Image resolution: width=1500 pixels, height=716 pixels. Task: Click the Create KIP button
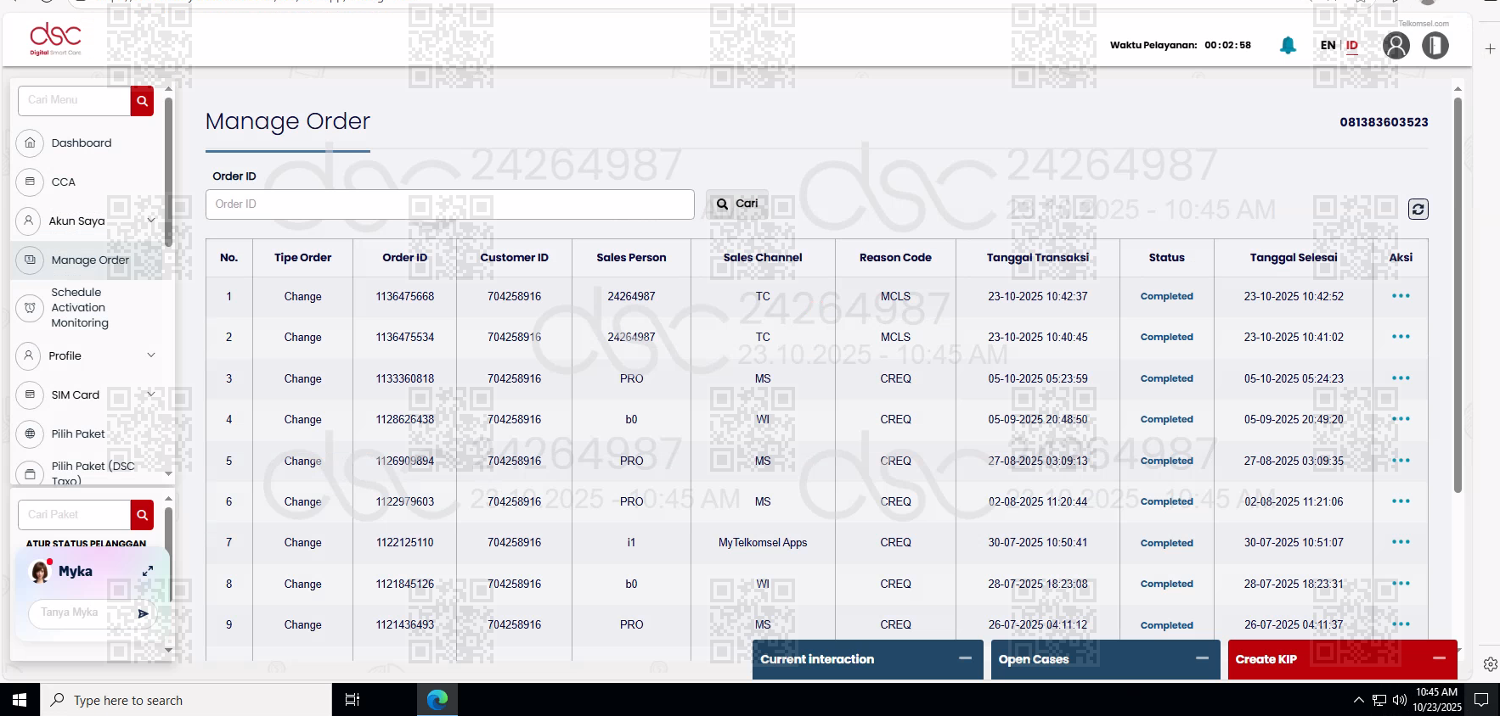[x=1342, y=659]
